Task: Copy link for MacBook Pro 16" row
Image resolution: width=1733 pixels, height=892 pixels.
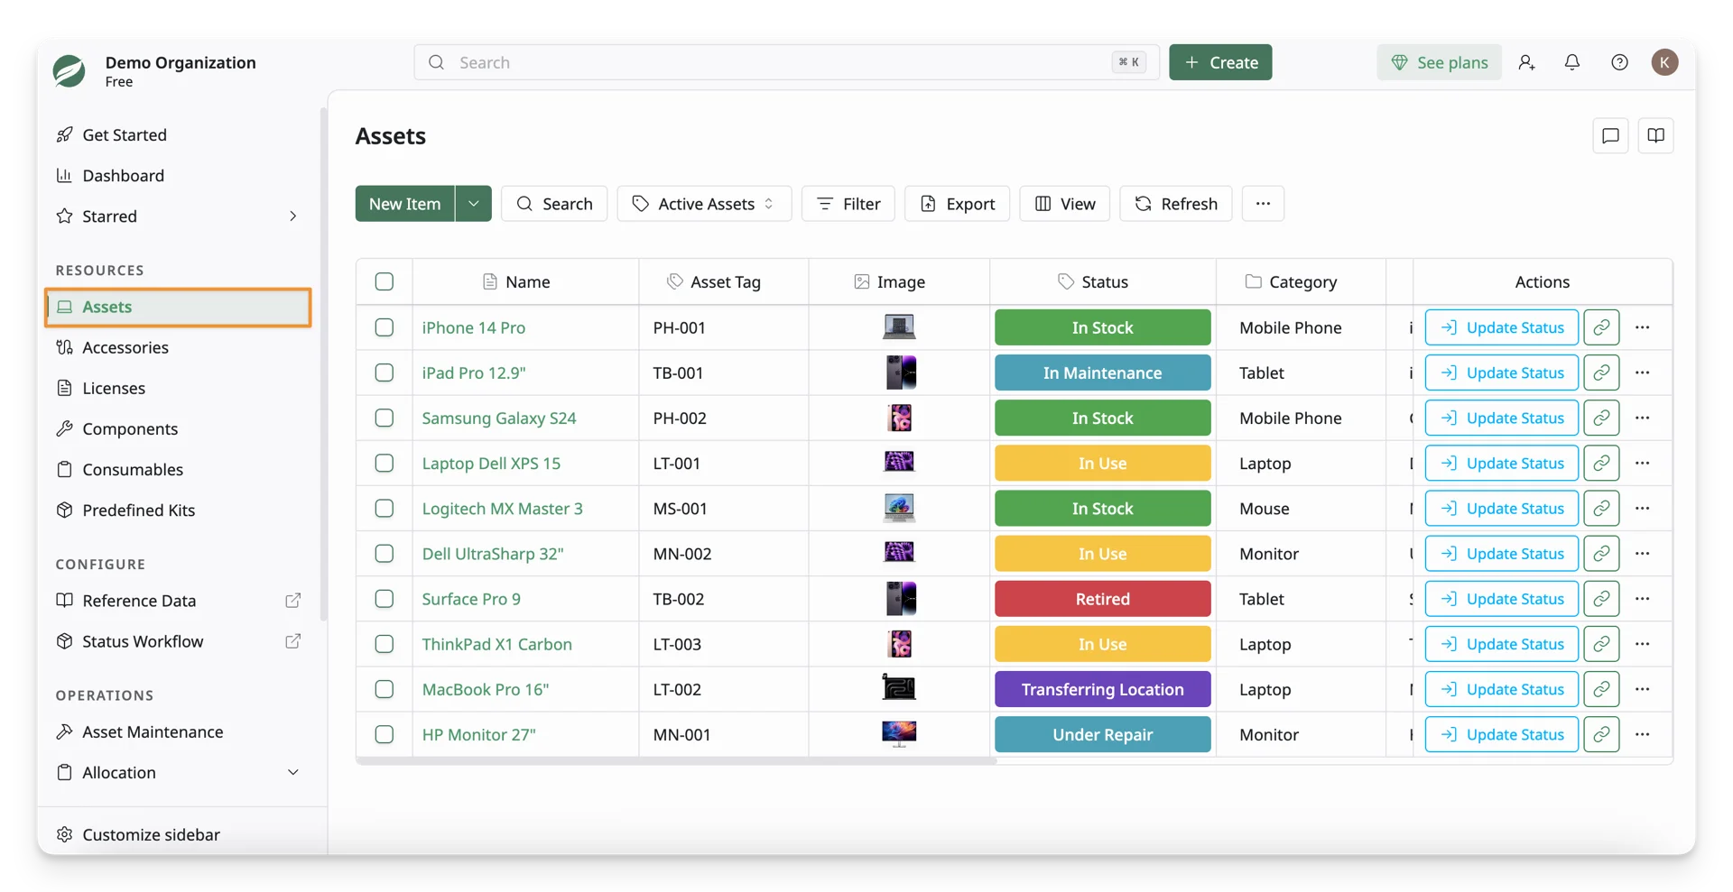Action: (x=1601, y=689)
